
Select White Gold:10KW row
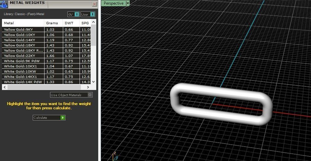(x=46, y=71)
